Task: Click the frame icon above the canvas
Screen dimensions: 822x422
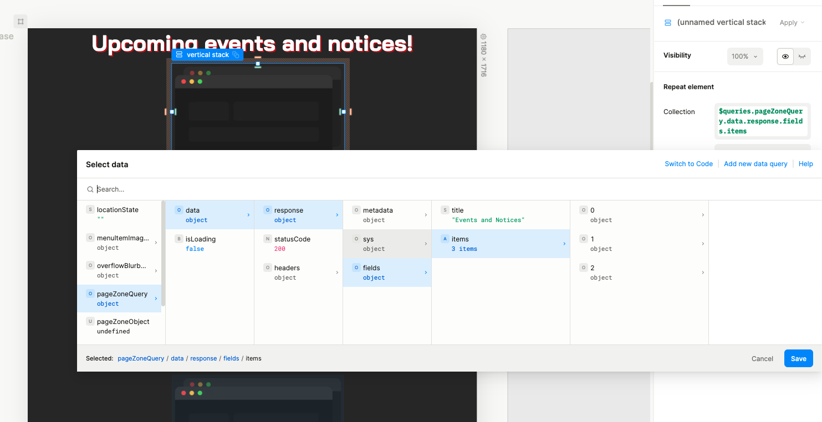Action: [20, 22]
